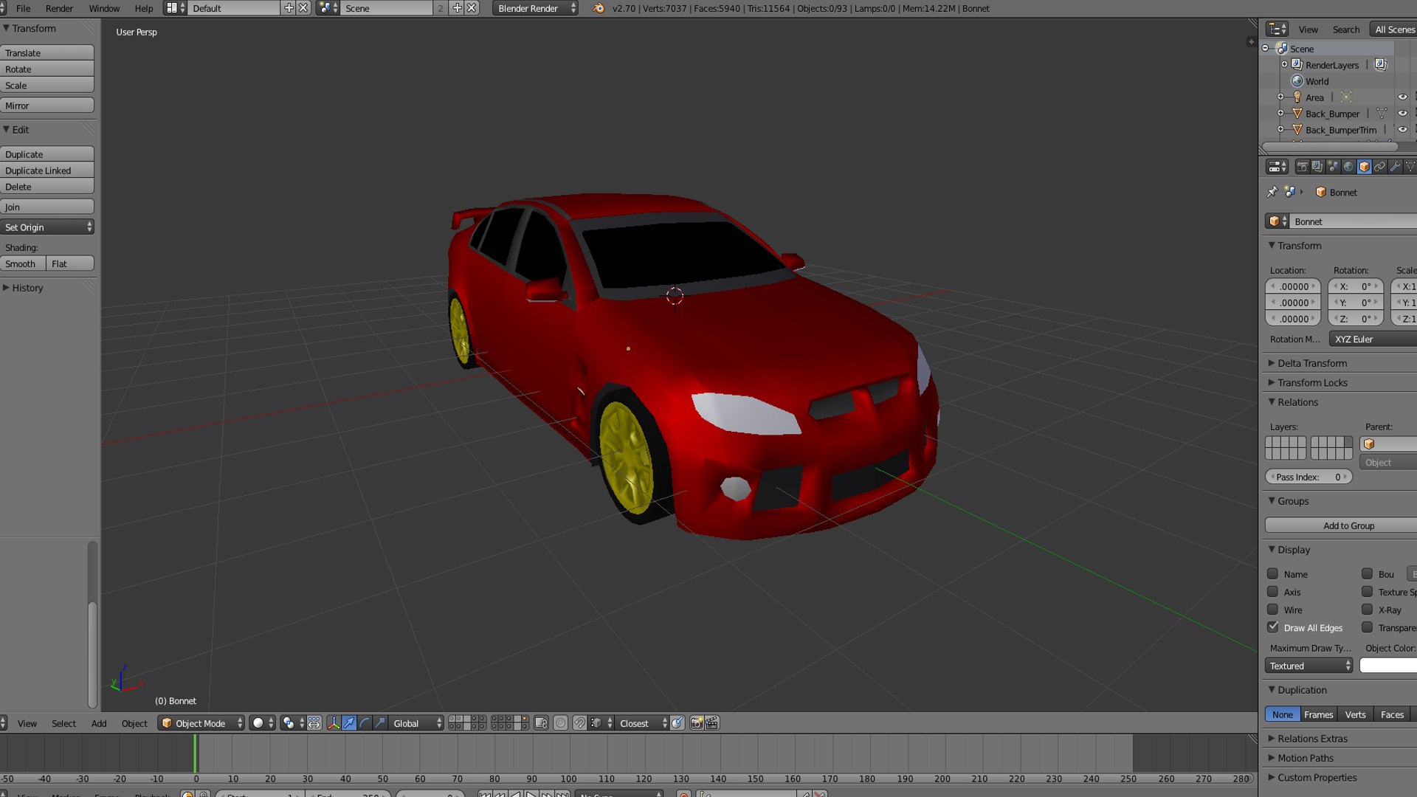Screen dimensions: 1417x797
Task: Open the File menu
Action: point(23,8)
